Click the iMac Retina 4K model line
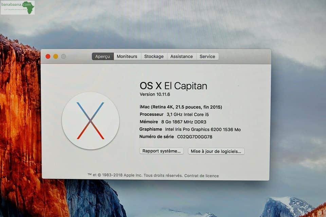The width and height of the screenshot is (326, 217). point(181,107)
